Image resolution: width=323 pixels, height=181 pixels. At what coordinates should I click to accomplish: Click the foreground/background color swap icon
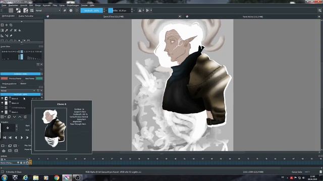pos(18,11)
